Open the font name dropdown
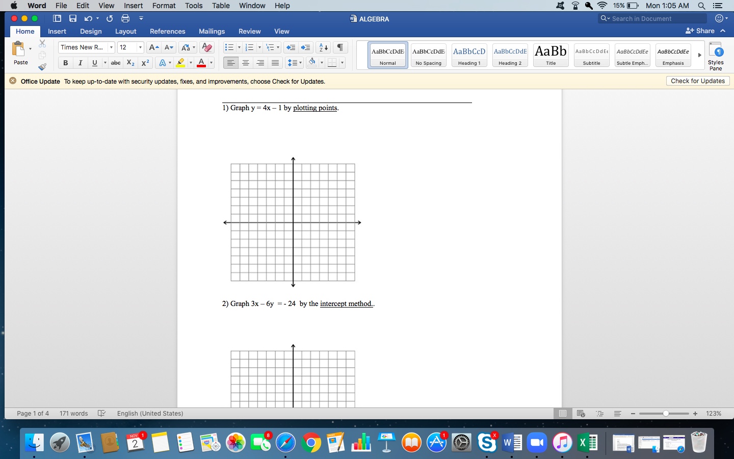The image size is (734, 459). (111, 47)
